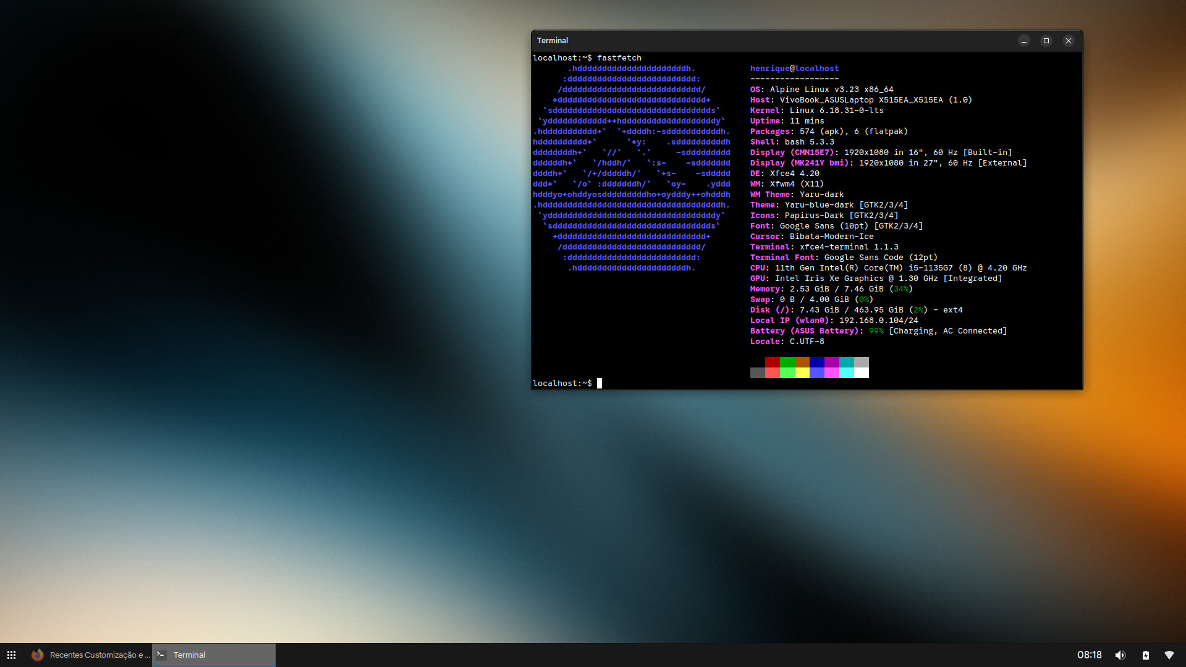Click the Terminal icon in taskbar
Image resolution: width=1186 pixels, height=667 pixels.
[161, 655]
